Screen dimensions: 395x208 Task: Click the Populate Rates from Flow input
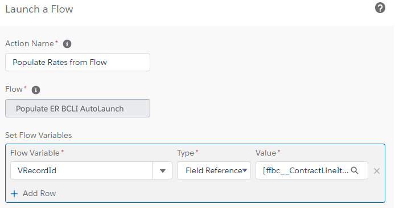(77, 62)
